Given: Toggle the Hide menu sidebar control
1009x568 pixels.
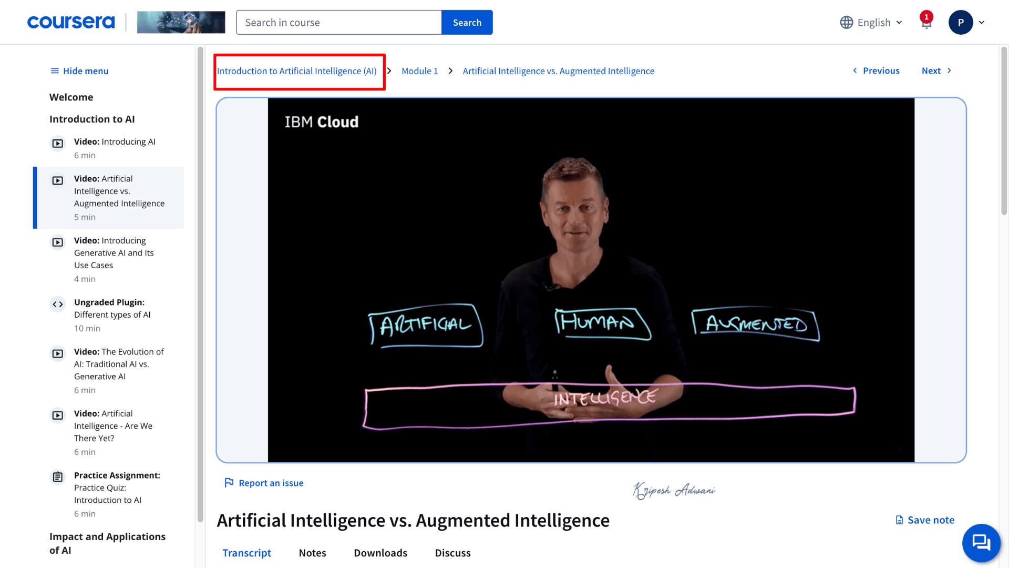Looking at the screenshot, I should click(79, 71).
